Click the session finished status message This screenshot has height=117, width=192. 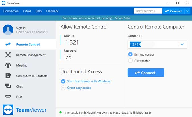[108, 112]
